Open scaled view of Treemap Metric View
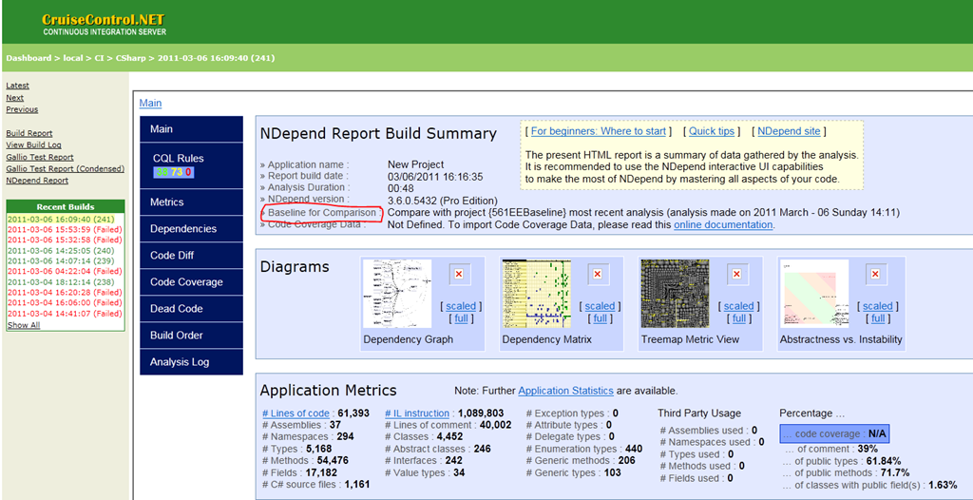973x500 pixels. [738, 306]
